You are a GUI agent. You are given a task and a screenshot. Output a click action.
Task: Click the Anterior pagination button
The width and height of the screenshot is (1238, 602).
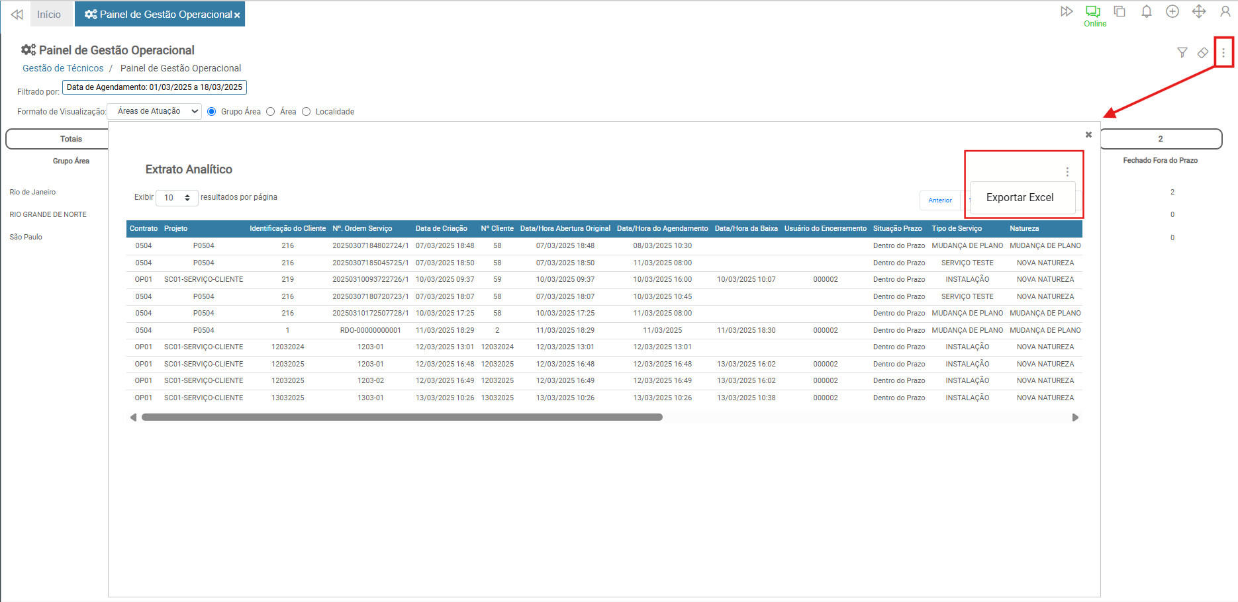(939, 200)
